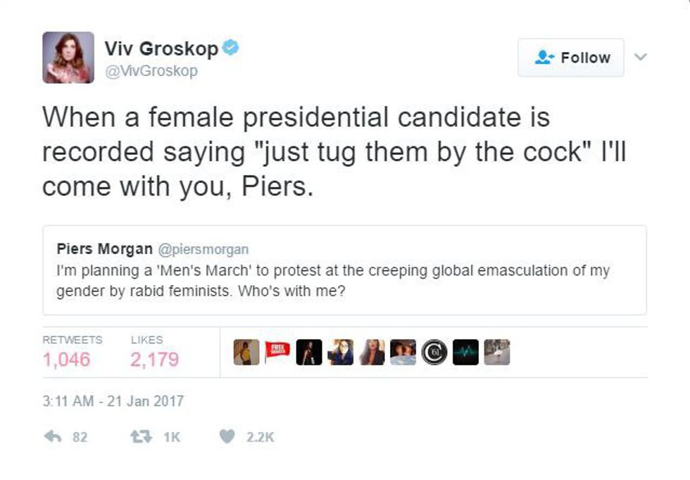
Task: View the 1,046 retweets list
Action: click(67, 360)
